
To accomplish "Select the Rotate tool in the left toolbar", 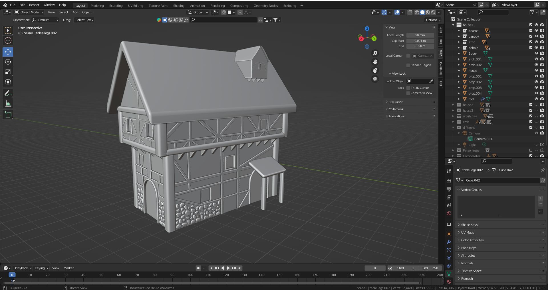I will (x=8, y=62).
